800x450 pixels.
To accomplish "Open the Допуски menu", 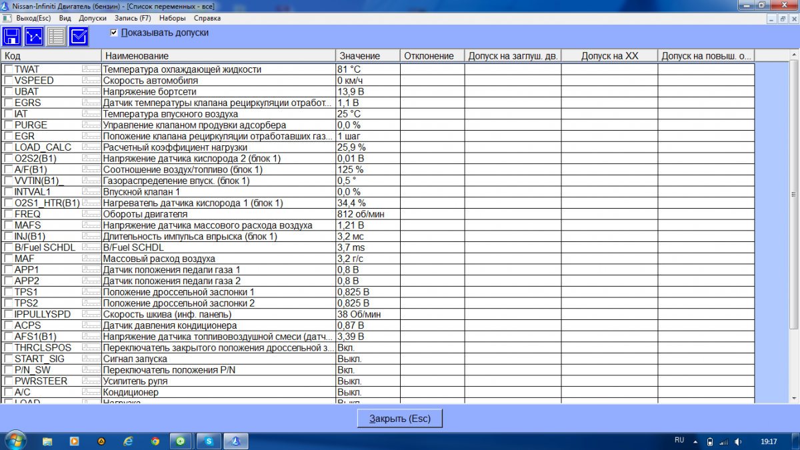I will (x=93, y=19).
